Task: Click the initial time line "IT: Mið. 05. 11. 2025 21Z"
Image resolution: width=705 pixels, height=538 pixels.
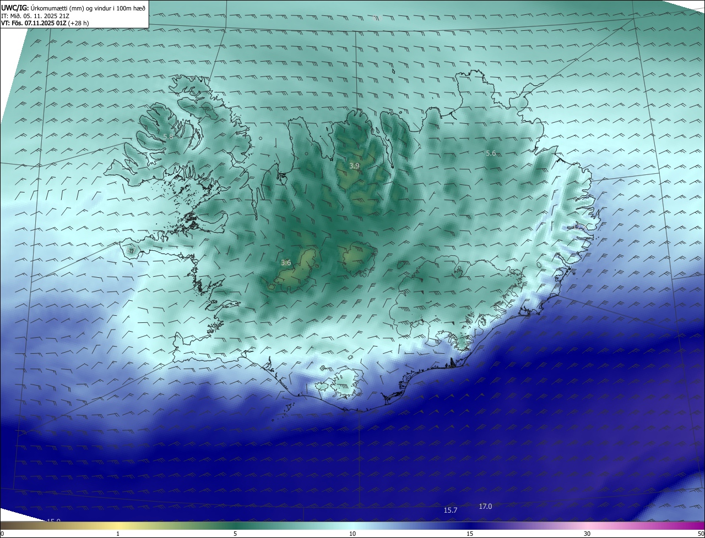Action: click(35, 16)
